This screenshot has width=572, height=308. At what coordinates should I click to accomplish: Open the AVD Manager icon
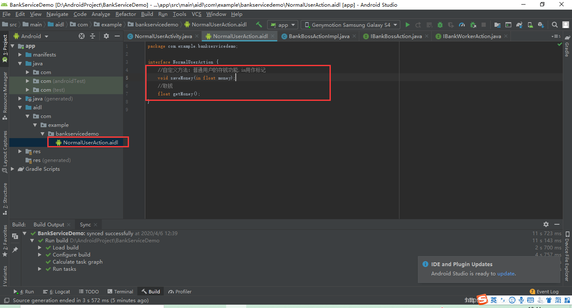[530, 25]
